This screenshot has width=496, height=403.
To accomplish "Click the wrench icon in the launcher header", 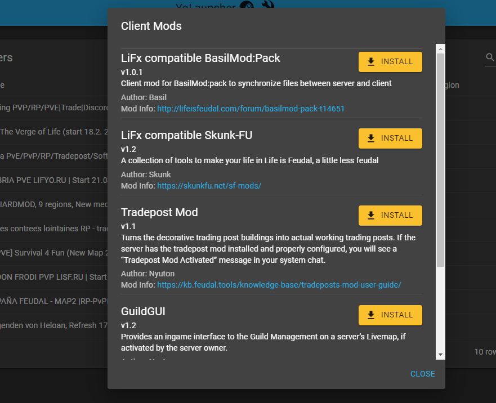I will pos(268,4).
